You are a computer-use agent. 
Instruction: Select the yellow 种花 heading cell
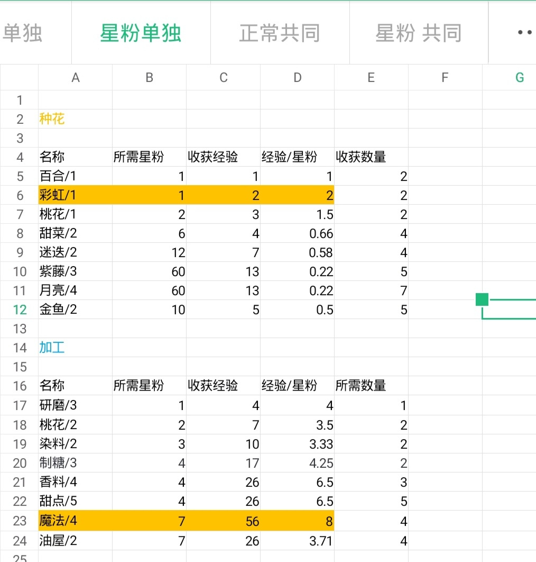coord(75,119)
